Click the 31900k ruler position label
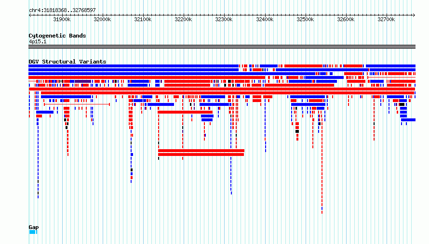This screenshot has height=244, width=429. pyautogui.click(x=62, y=19)
